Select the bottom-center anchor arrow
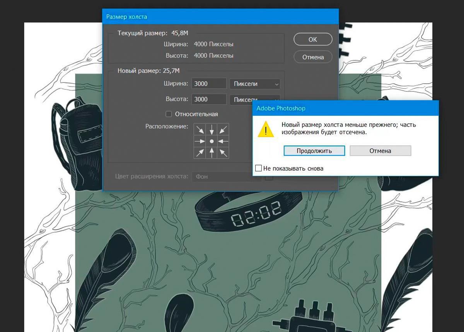The height and width of the screenshot is (332, 464). [x=211, y=153]
